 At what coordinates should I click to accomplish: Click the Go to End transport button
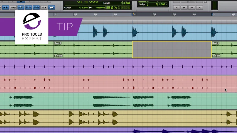click(199, 8)
